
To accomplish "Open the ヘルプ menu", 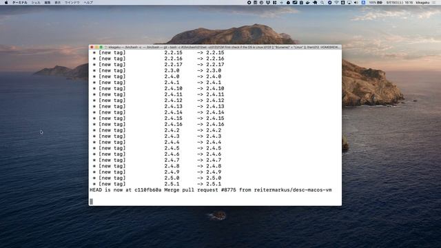I will [x=88, y=3].
